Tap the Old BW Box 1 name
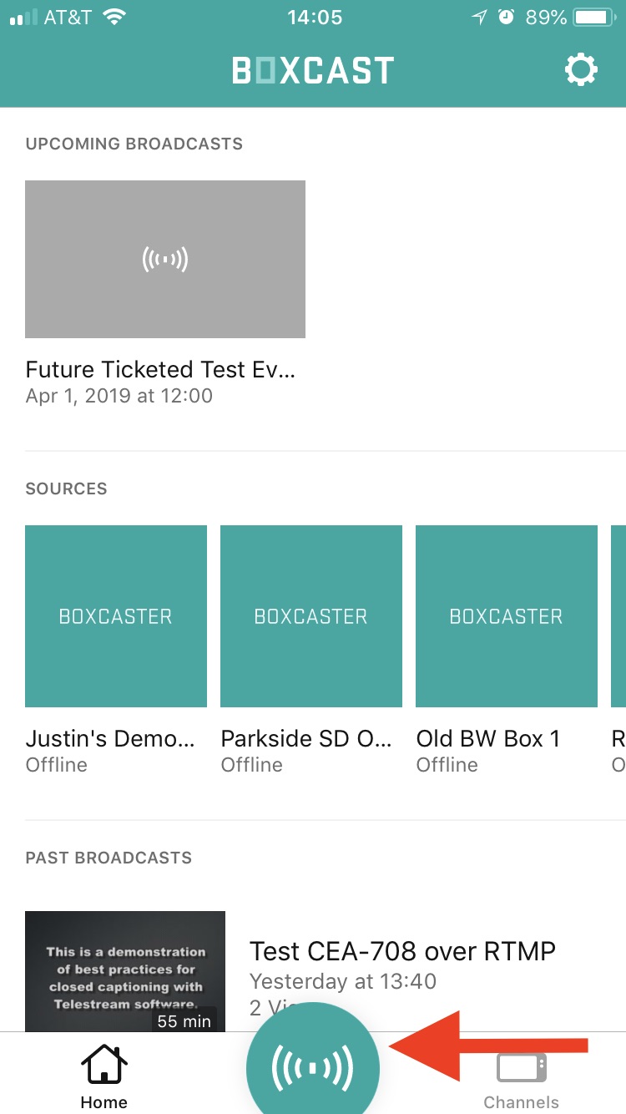 488,738
